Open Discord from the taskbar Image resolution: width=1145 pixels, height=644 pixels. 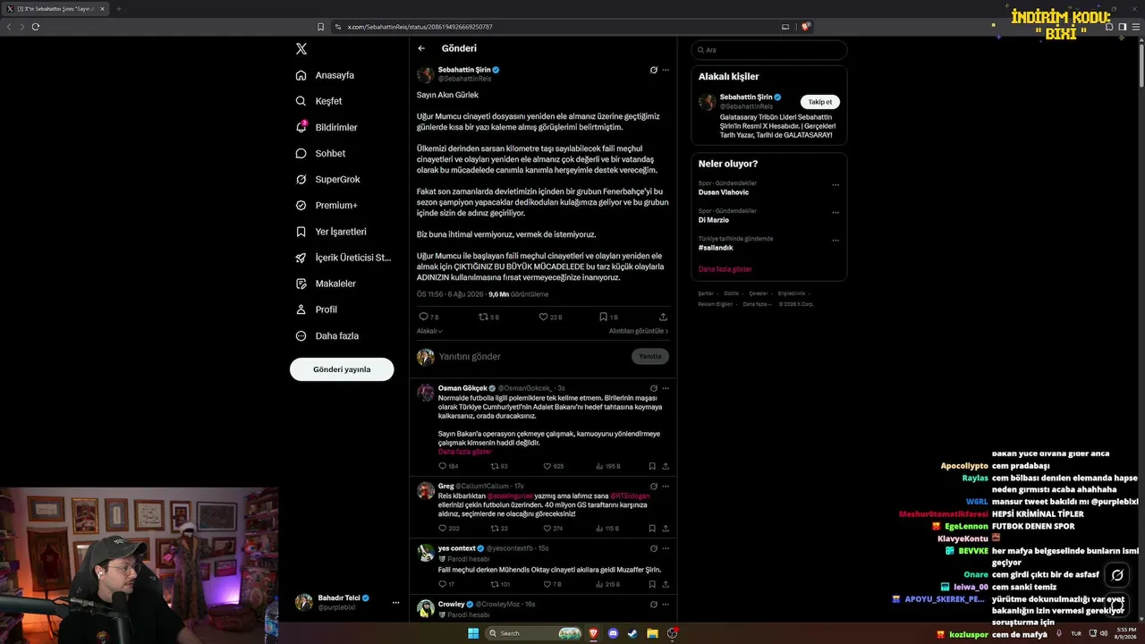point(613,633)
